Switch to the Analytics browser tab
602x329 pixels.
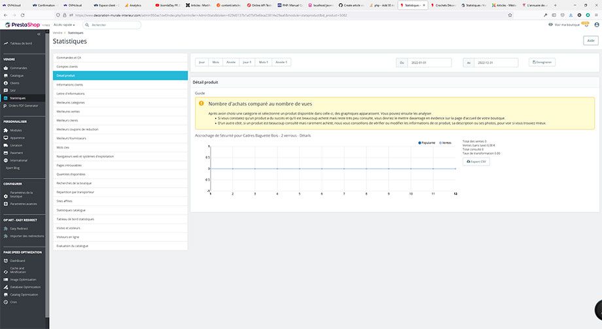click(135, 5)
